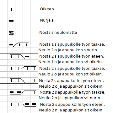The width and height of the screenshot is (113, 113).
Task: Select the empty cell right of the purl dash
Action: 19,21
